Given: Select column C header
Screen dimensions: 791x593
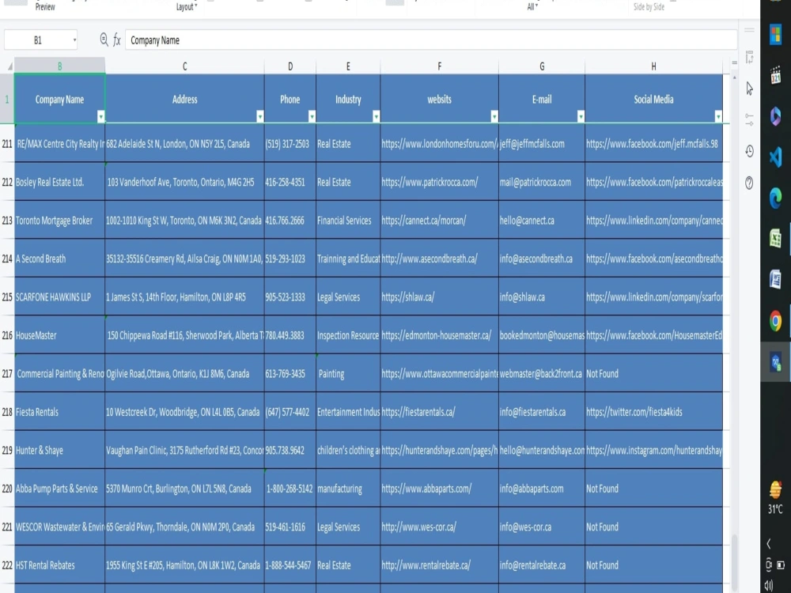Looking at the screenshot, I should tap(184, 66).
